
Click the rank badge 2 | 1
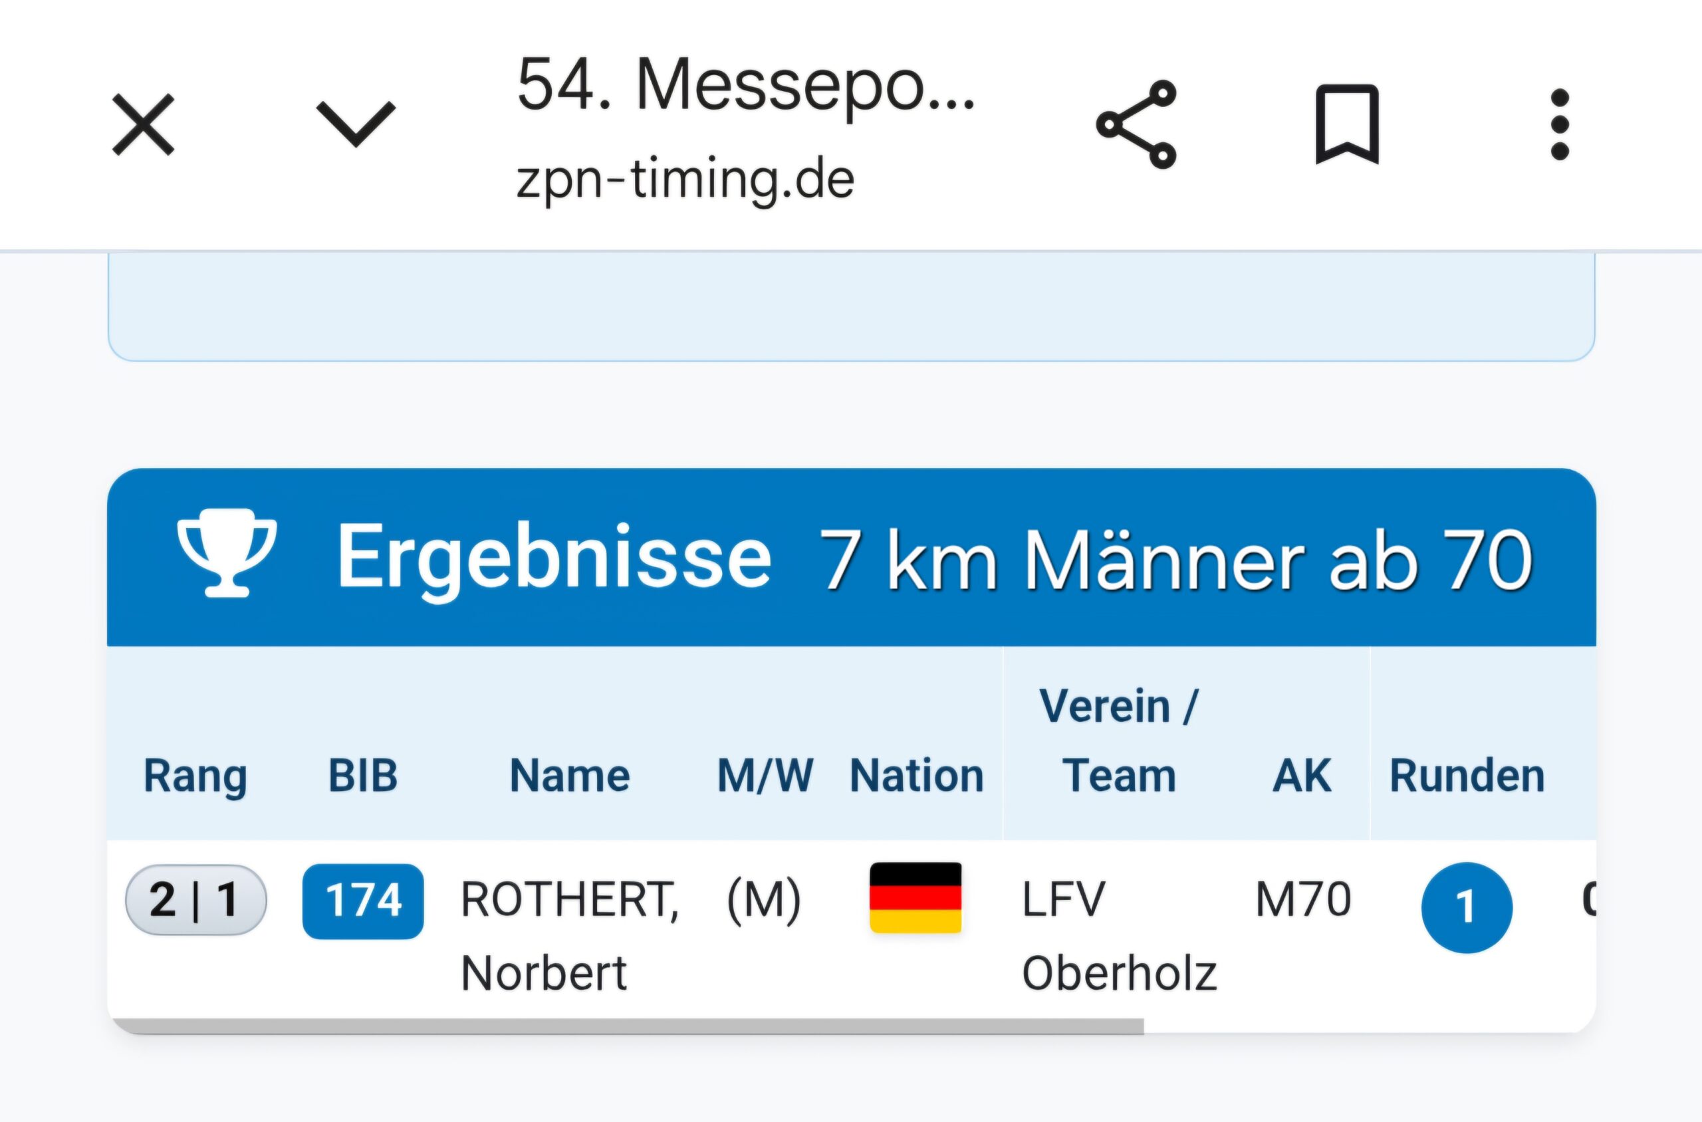pos(195,900)
